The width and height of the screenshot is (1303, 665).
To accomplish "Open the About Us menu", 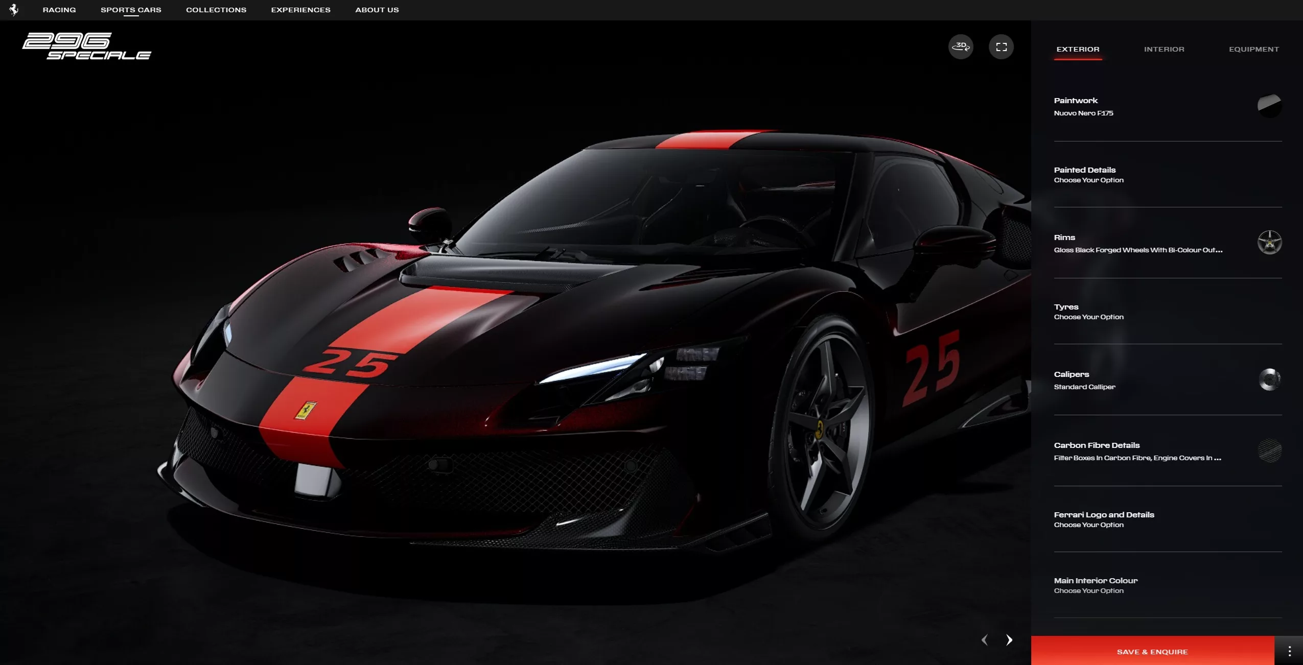I will (x=377, y=10).
